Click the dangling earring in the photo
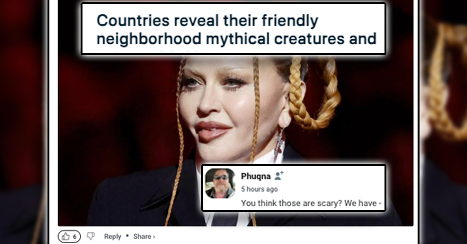 (279, 141)
